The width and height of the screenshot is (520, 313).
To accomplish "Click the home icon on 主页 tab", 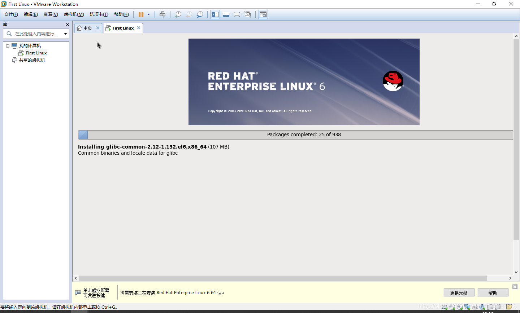I will (79, 28).
